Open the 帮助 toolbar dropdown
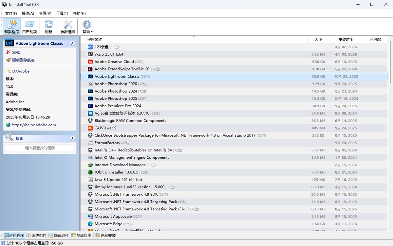Image resolution: width=393 pixels, height=246 pixels. (x=87, y=26)
